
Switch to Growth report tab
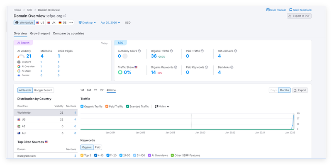[x=40, y=34]
